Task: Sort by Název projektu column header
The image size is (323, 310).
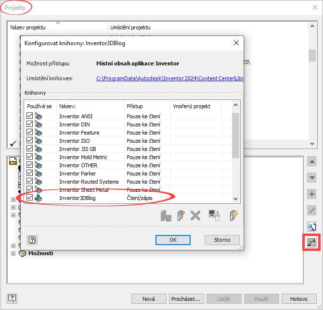Action: tap(57, 27)
